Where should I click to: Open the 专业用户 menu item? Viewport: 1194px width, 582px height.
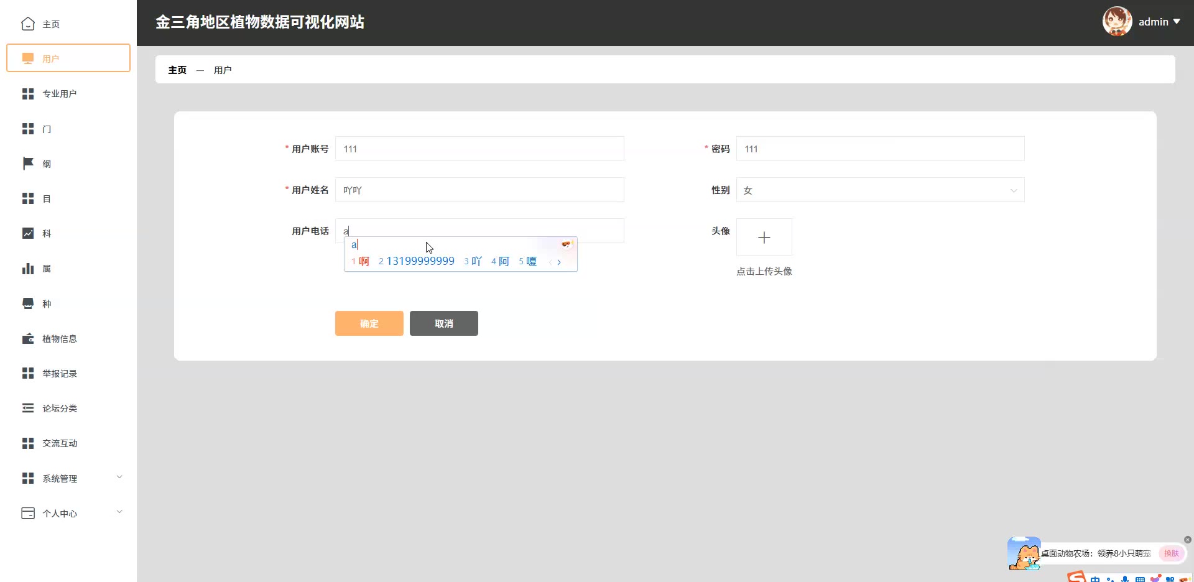68,94
